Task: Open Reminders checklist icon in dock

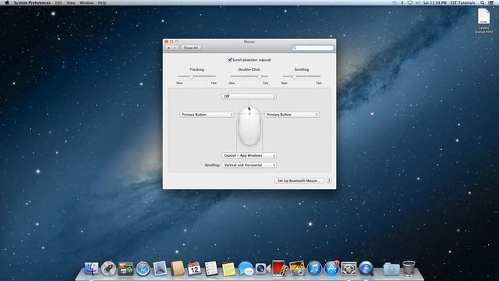Action: 211,269
